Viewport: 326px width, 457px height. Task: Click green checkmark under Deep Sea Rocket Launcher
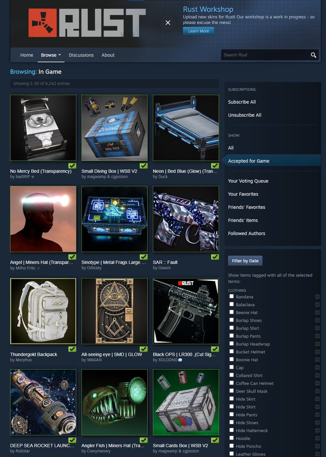[x=72, y=440]
